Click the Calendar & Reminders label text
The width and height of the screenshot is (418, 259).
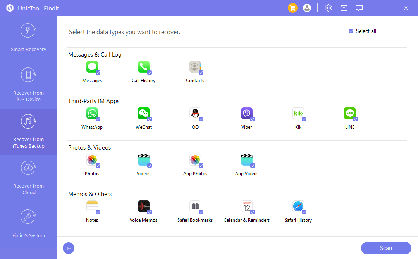(x=247, y=220)
